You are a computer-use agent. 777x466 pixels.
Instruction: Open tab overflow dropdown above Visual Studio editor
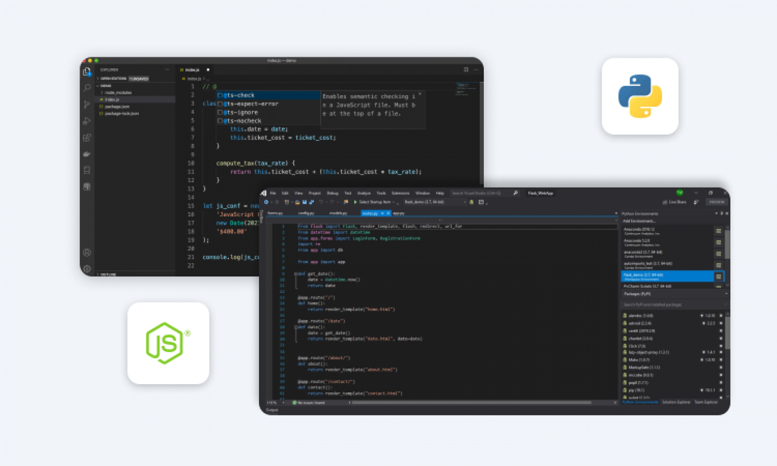pyautogui.click(x=616, y=214)
